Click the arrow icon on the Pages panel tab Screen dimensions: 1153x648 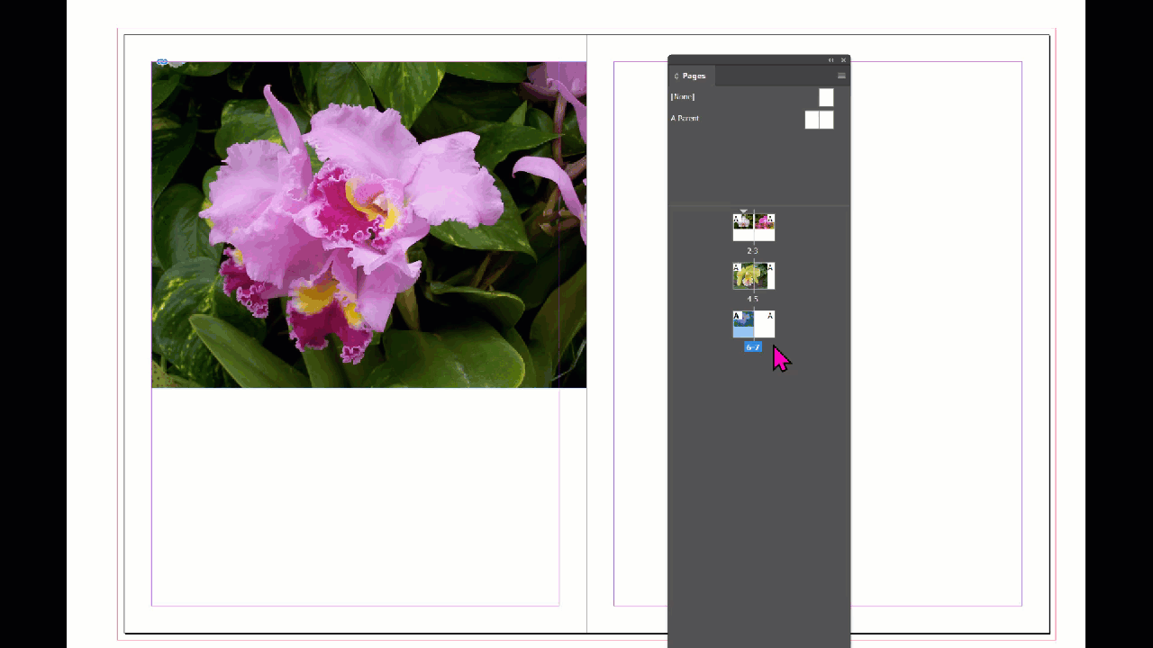pyautogui.click(x=676, y=76)
